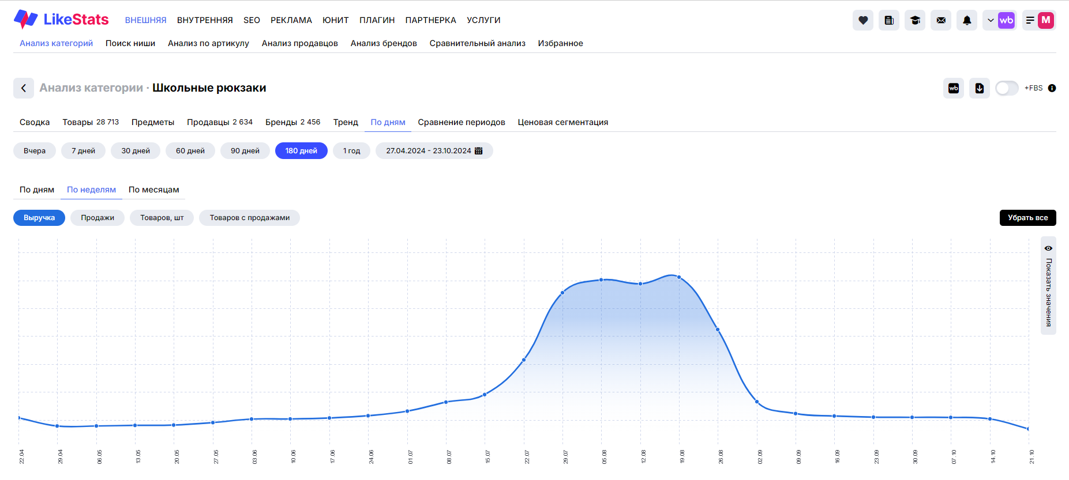Go to Избранное link

(x=561, y=43)
